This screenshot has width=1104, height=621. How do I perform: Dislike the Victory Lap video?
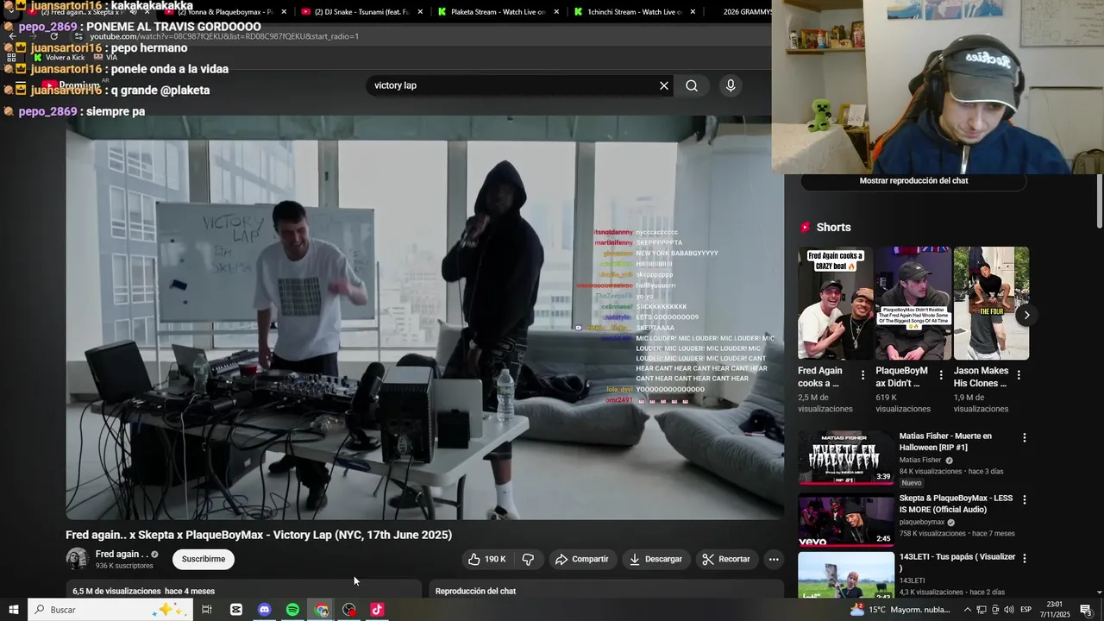click(x=528, y=559)
